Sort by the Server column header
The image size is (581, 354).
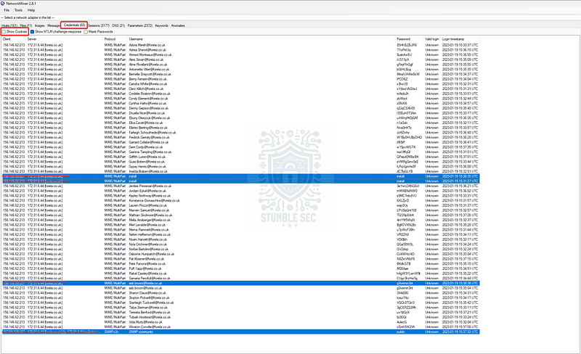[65, 39]
